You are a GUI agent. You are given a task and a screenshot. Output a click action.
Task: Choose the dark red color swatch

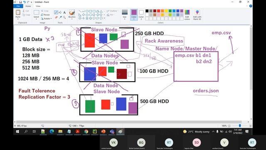tap(155, 11)
